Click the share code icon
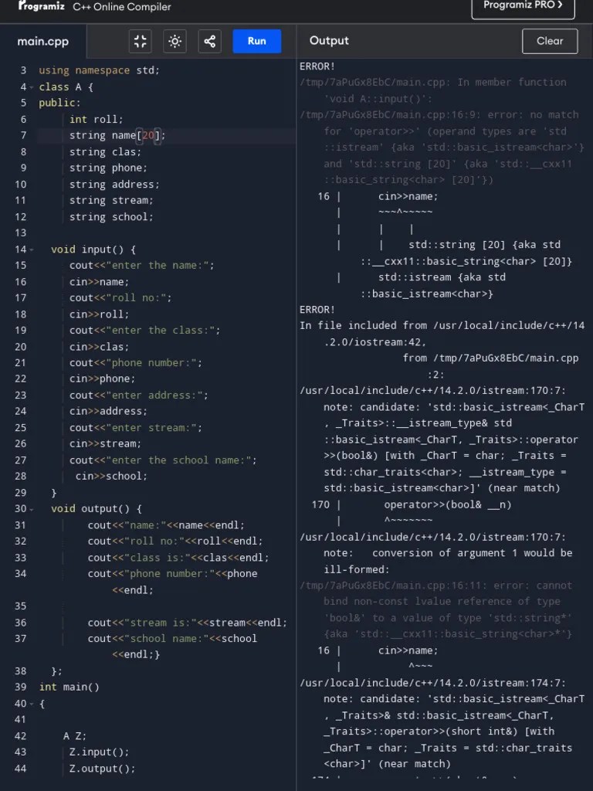The image size is (593, 791). tap(210, 42)
